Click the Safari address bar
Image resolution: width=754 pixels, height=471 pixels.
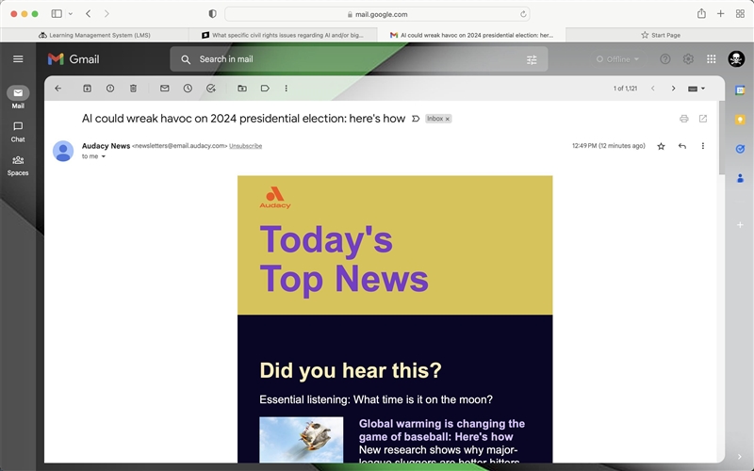click(x=378, y=14)
